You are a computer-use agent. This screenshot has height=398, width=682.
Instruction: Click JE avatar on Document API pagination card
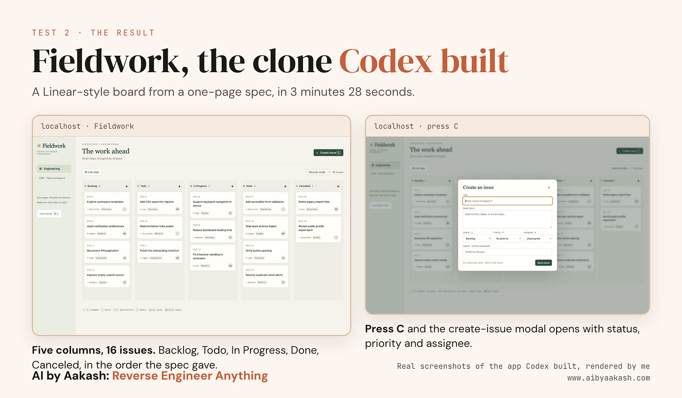point(125,258)
